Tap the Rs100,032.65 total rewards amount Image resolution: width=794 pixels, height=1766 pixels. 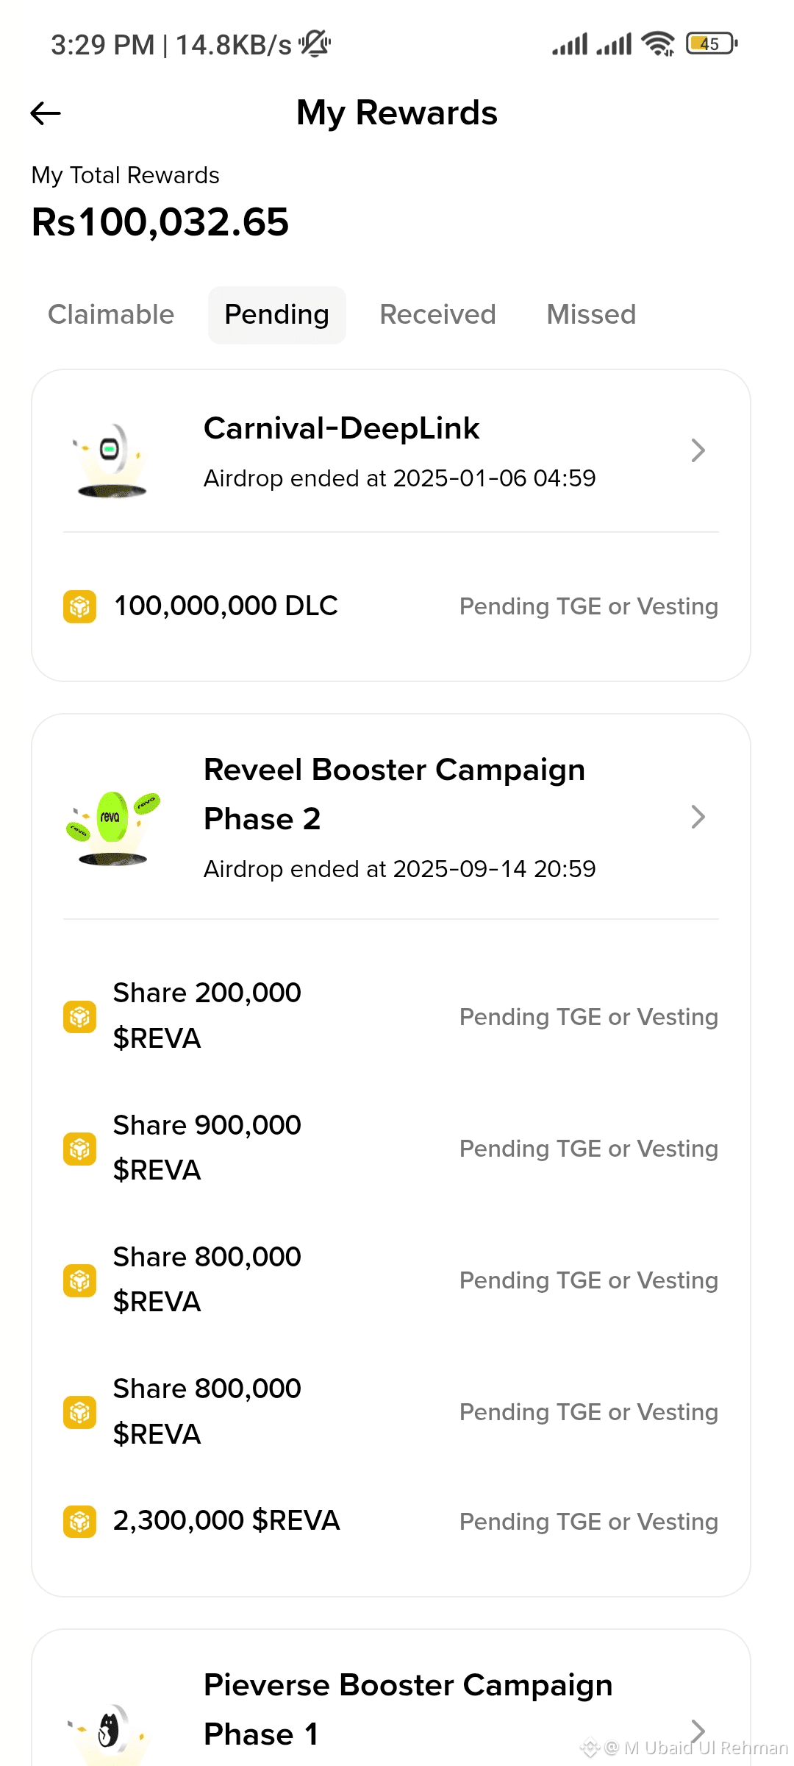coord(160,222)
